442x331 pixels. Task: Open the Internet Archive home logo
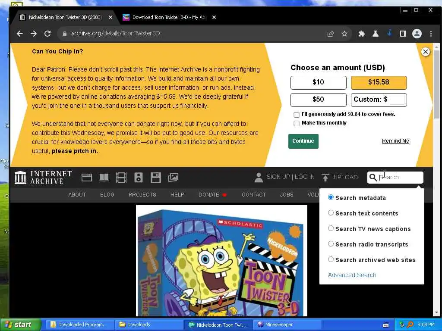pyautogui.click(x=43, y=178)
